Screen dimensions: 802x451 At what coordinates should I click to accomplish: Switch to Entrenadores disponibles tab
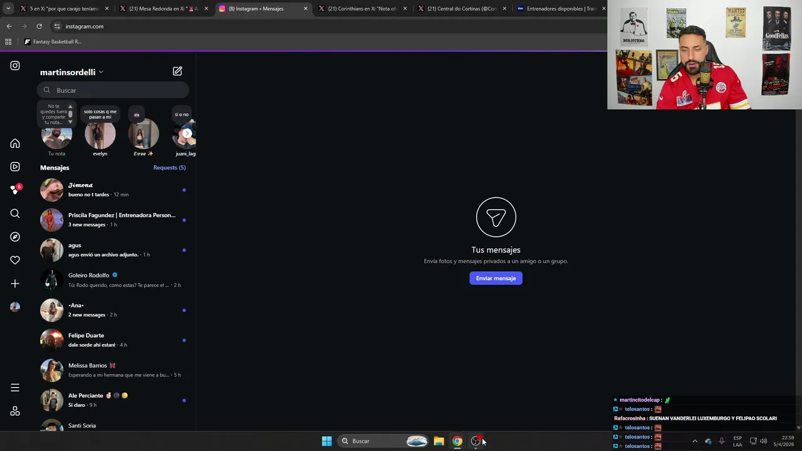click(x=561, y=9)
